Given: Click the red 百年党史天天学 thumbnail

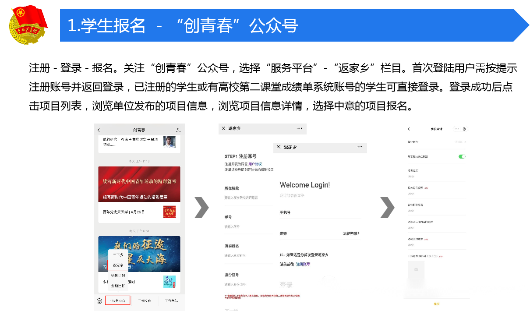Looking at the screenshot, I should pos(170,212).
